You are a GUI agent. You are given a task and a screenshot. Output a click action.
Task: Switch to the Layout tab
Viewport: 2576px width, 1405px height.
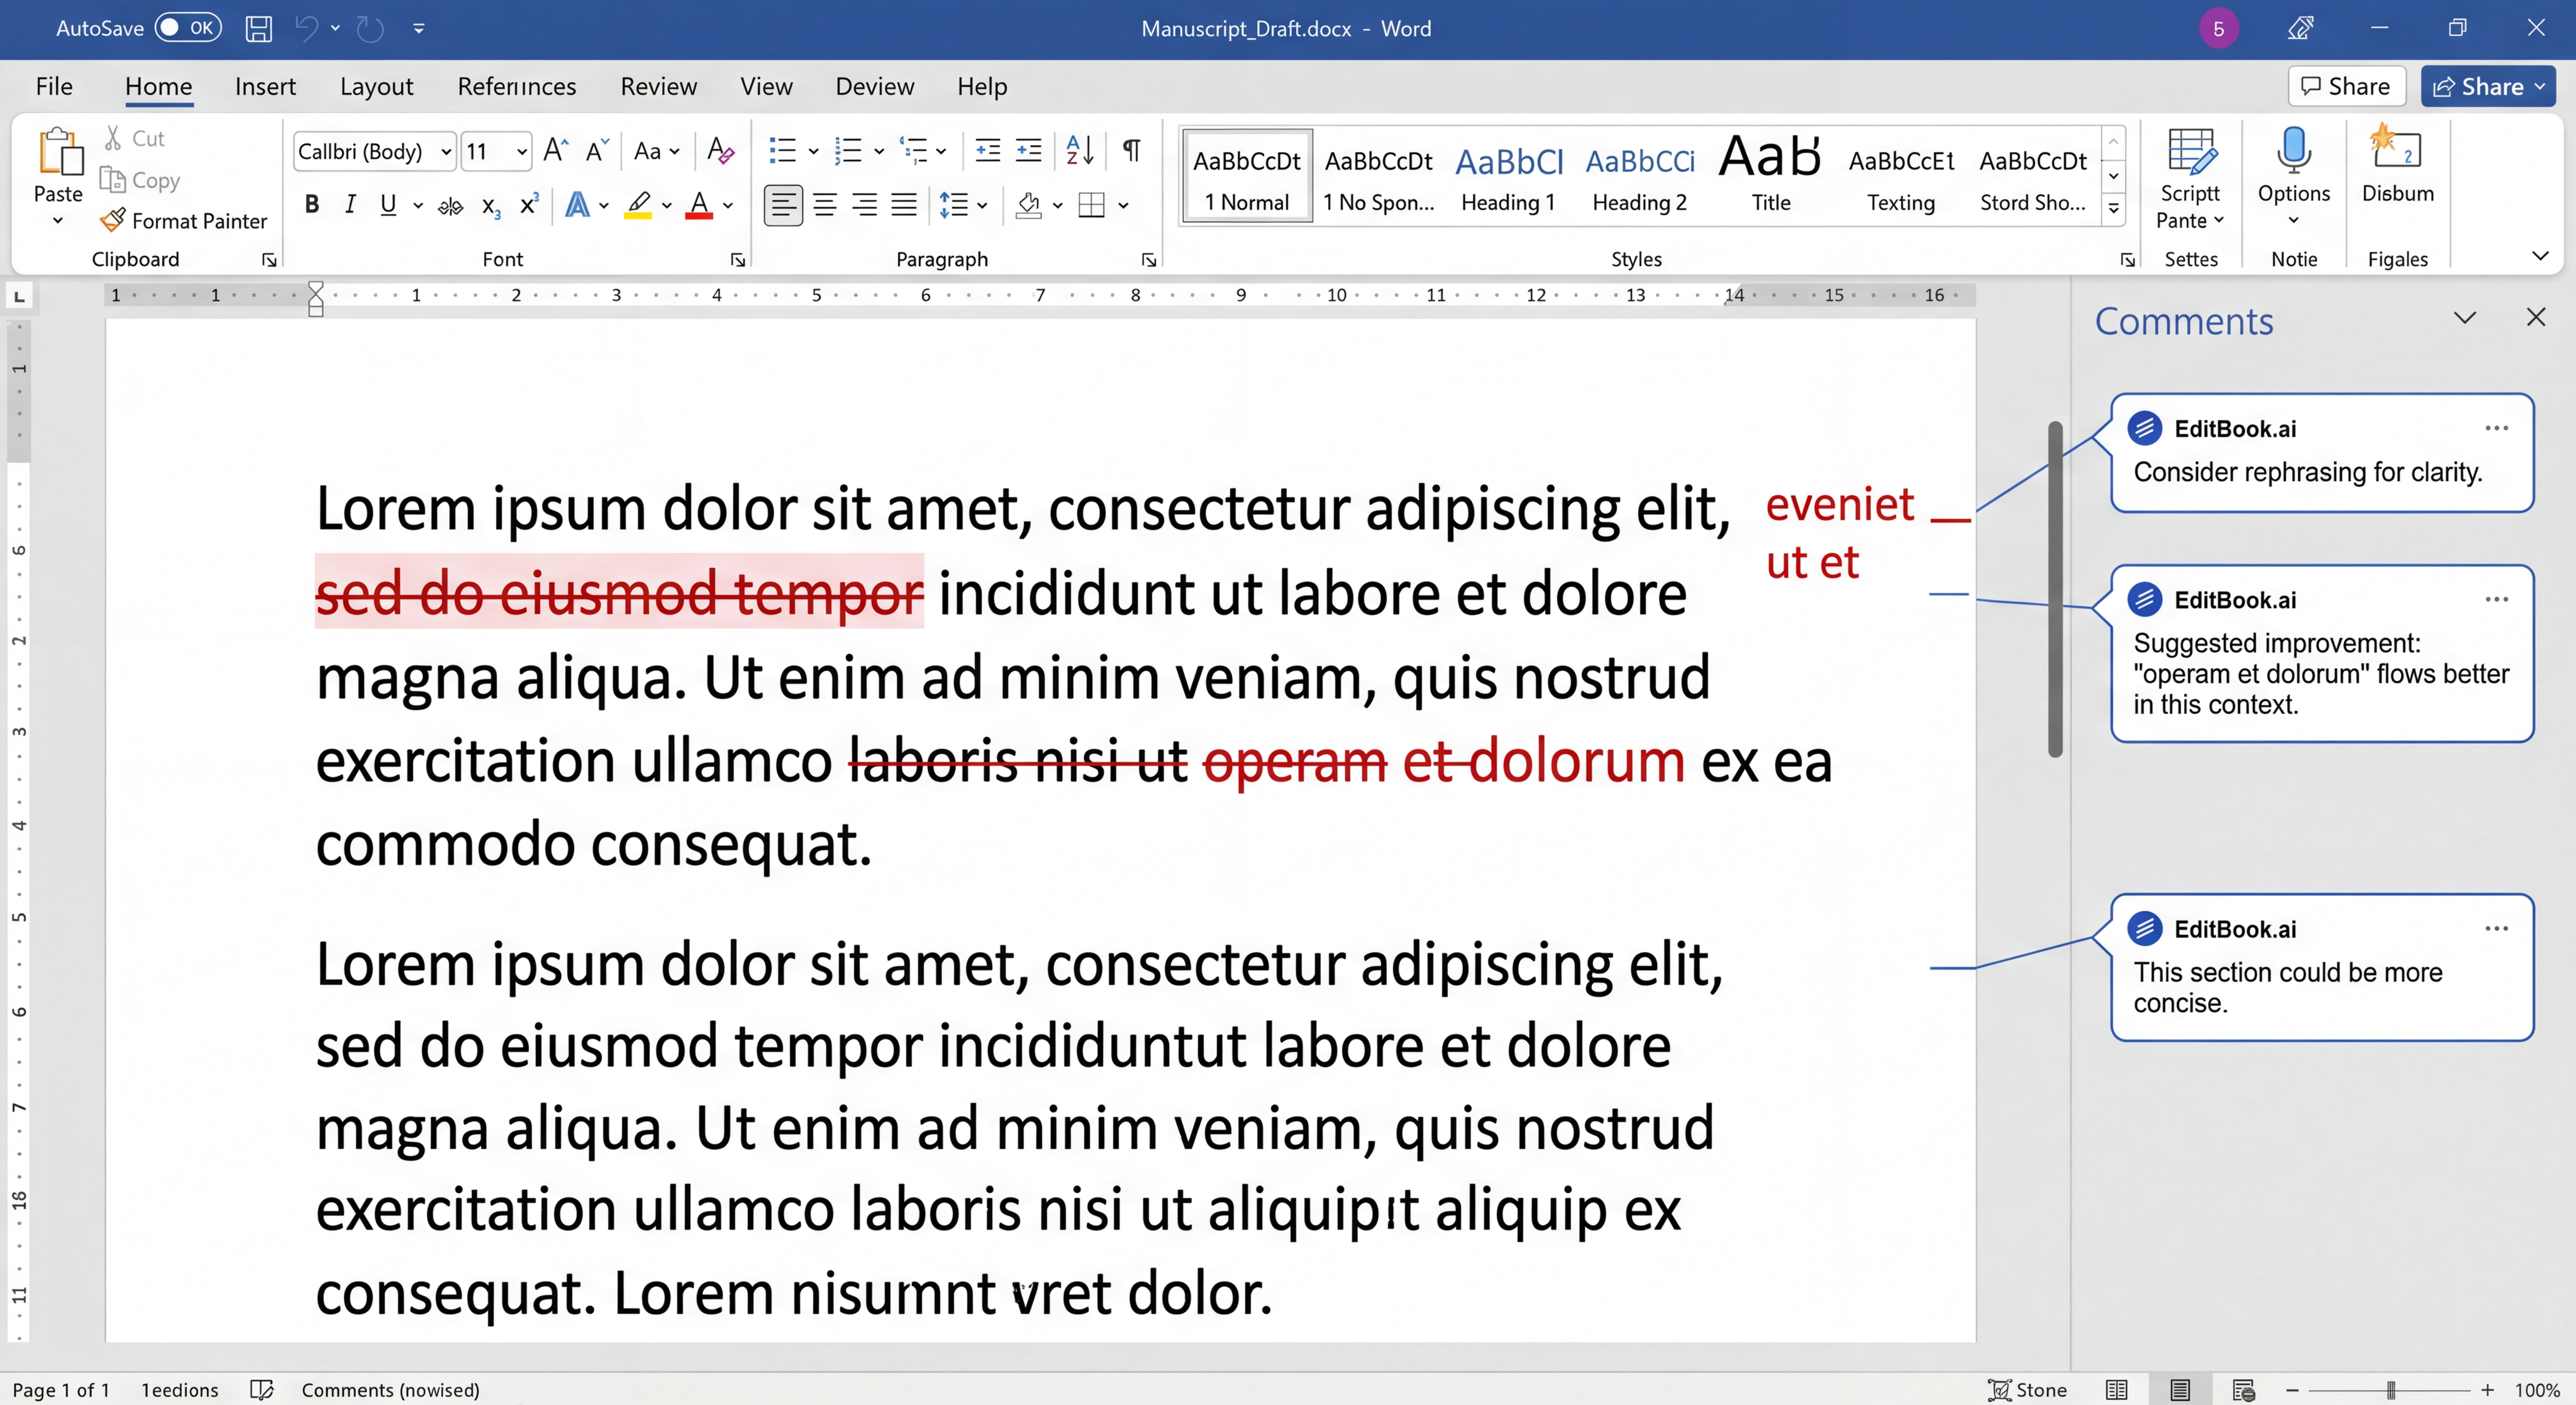[376, 86]
